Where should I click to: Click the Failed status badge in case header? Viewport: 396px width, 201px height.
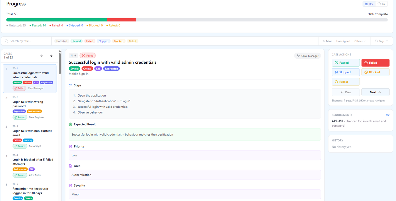click(88, 55)
